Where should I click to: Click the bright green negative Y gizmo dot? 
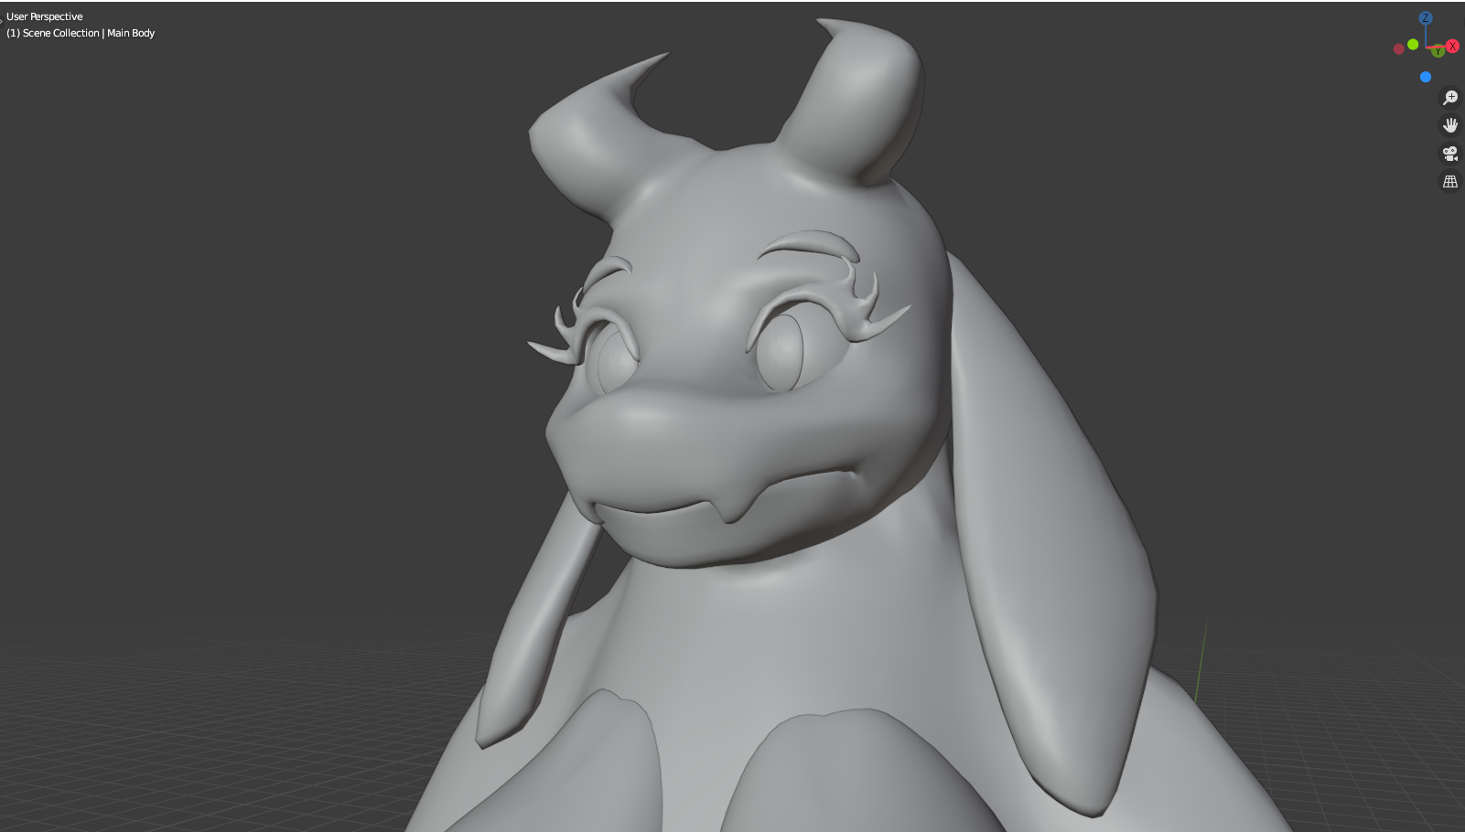pyautogui.click(x=1413, y=44)
